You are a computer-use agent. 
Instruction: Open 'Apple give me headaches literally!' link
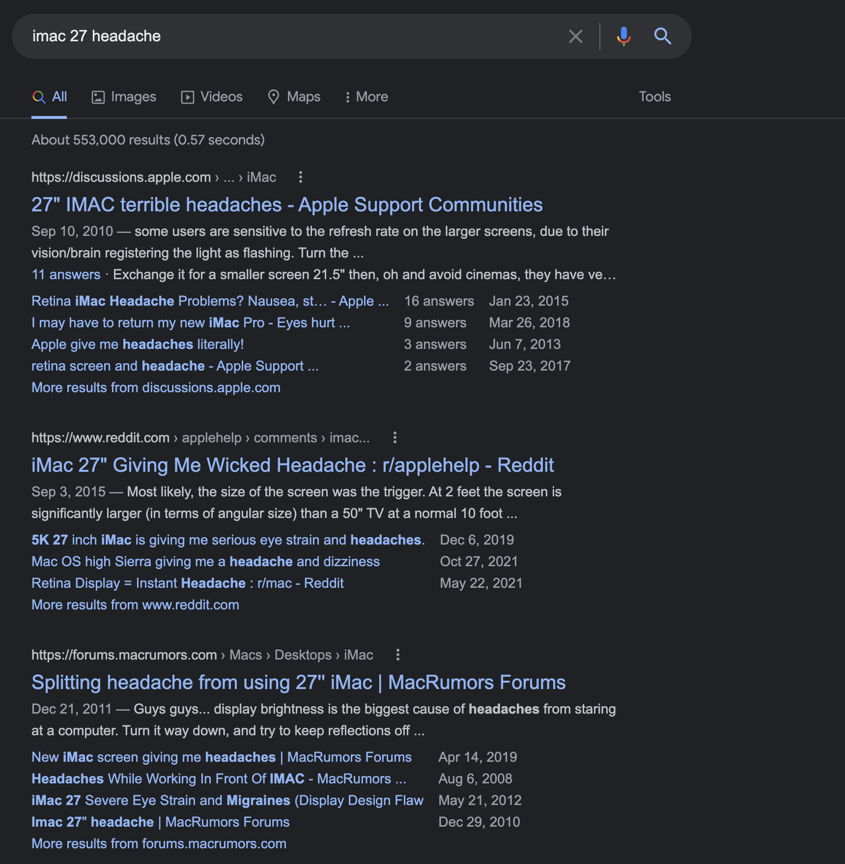[x=138, y=345]
